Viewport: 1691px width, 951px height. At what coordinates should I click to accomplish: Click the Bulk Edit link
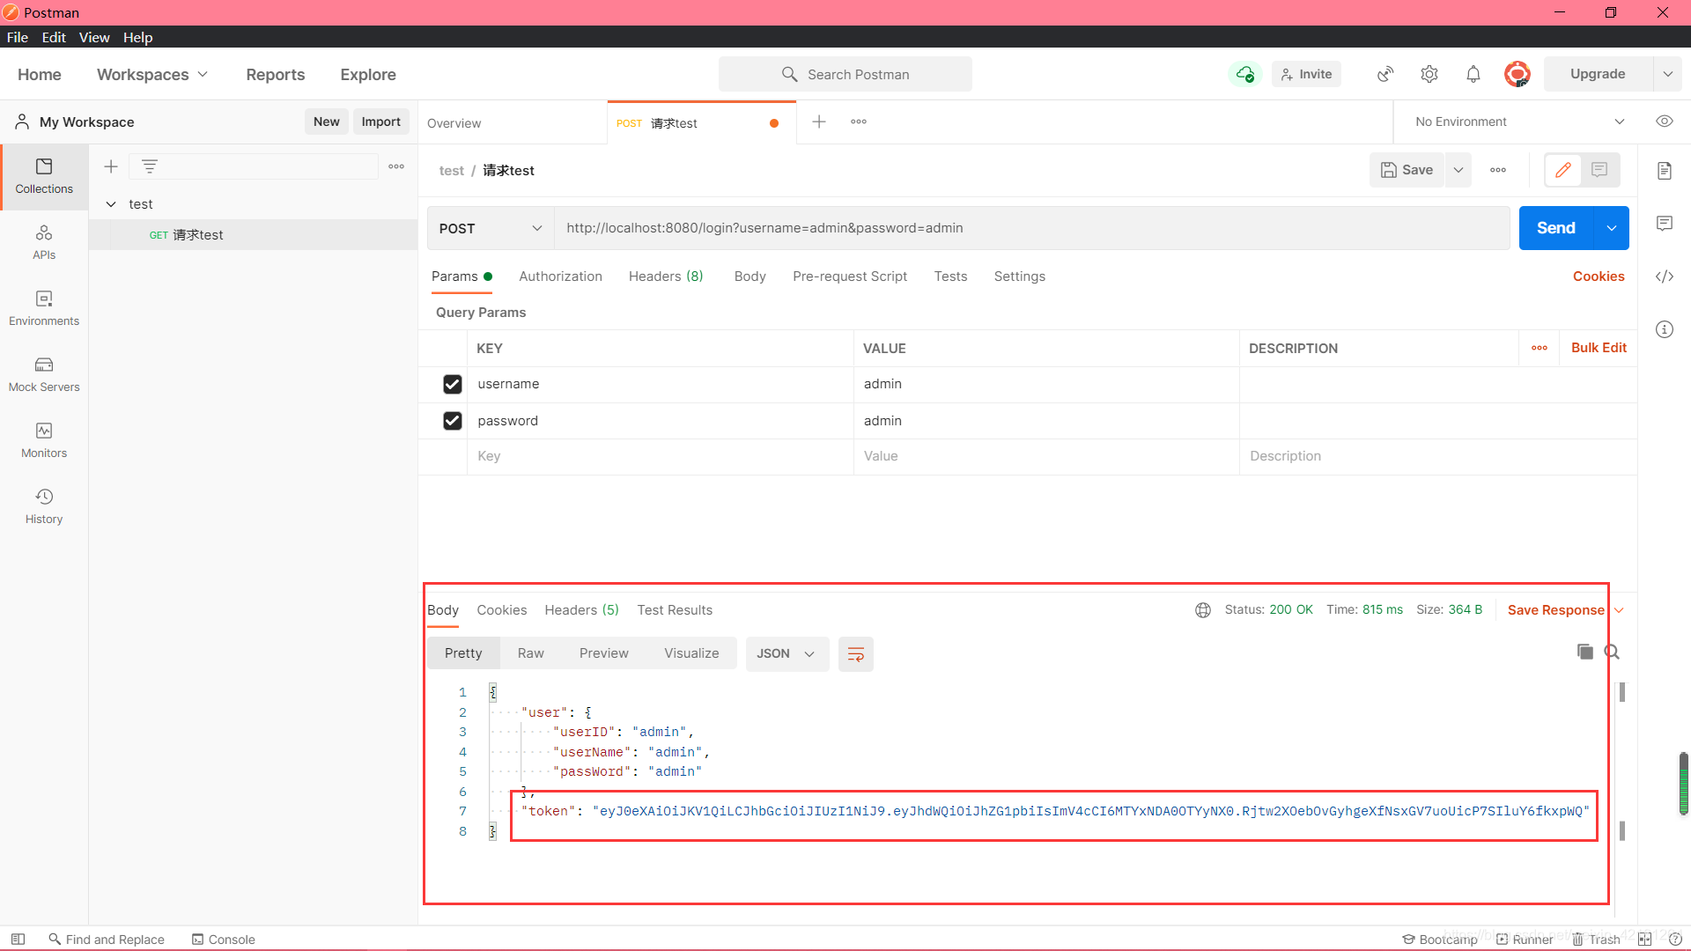click(x=1598, y=348)
